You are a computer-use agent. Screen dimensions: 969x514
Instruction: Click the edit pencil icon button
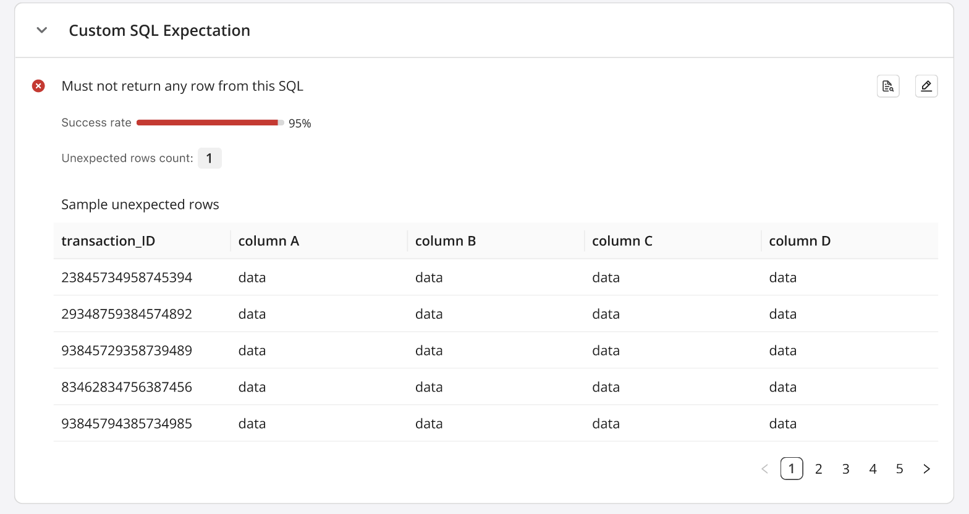[926, 86]
